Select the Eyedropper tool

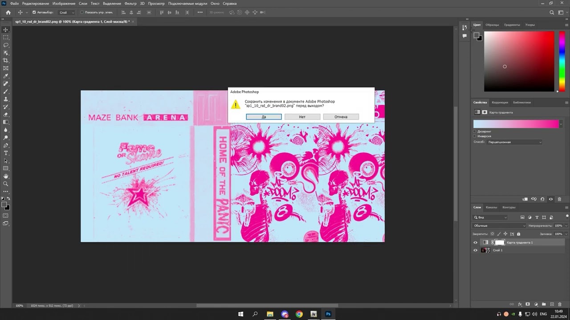coord(6,76)
